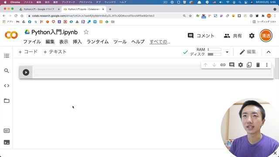
Task: Click the Colab logo
Action: pyautogui.click(x=11, y=35)
